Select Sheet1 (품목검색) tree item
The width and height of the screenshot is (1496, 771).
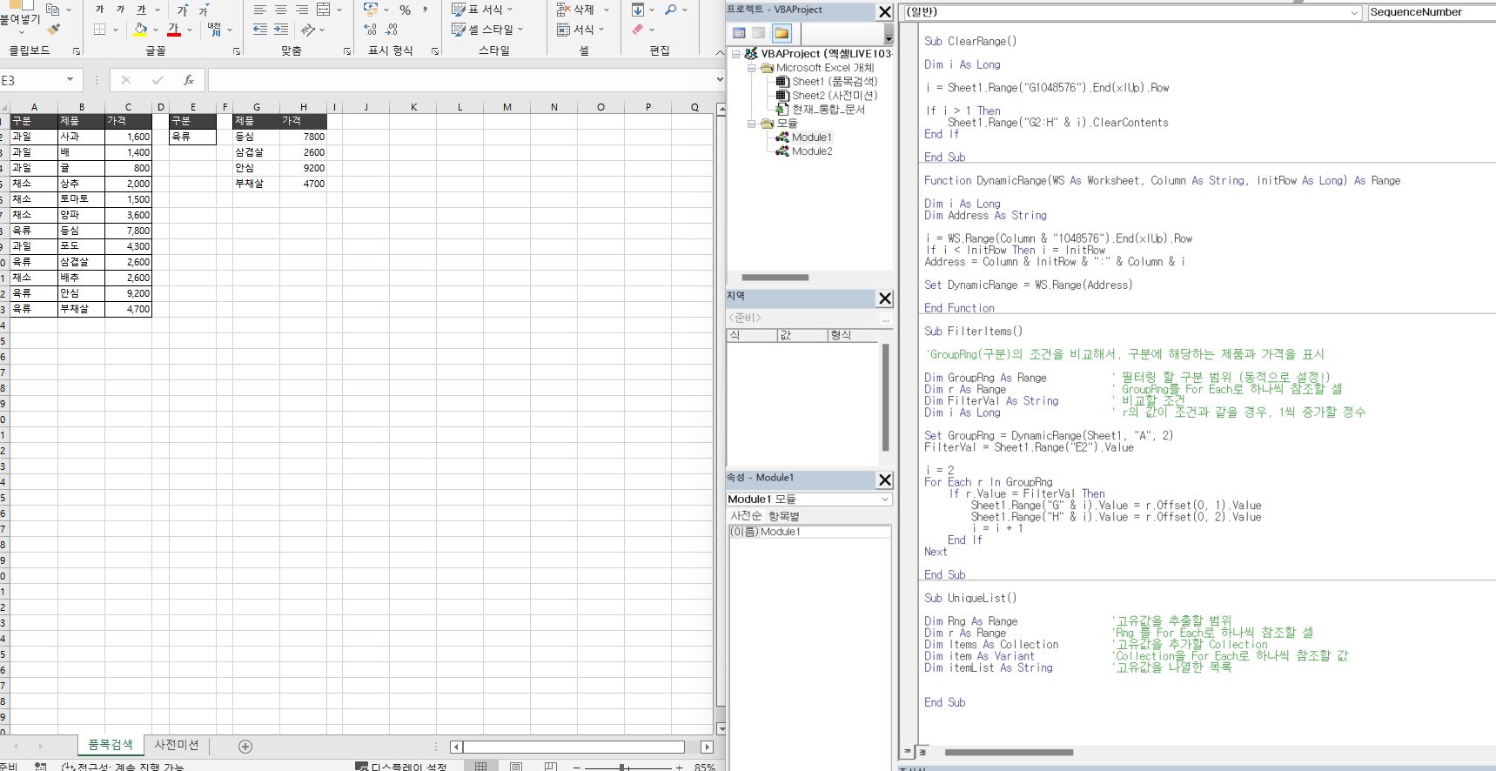[835, 82]
